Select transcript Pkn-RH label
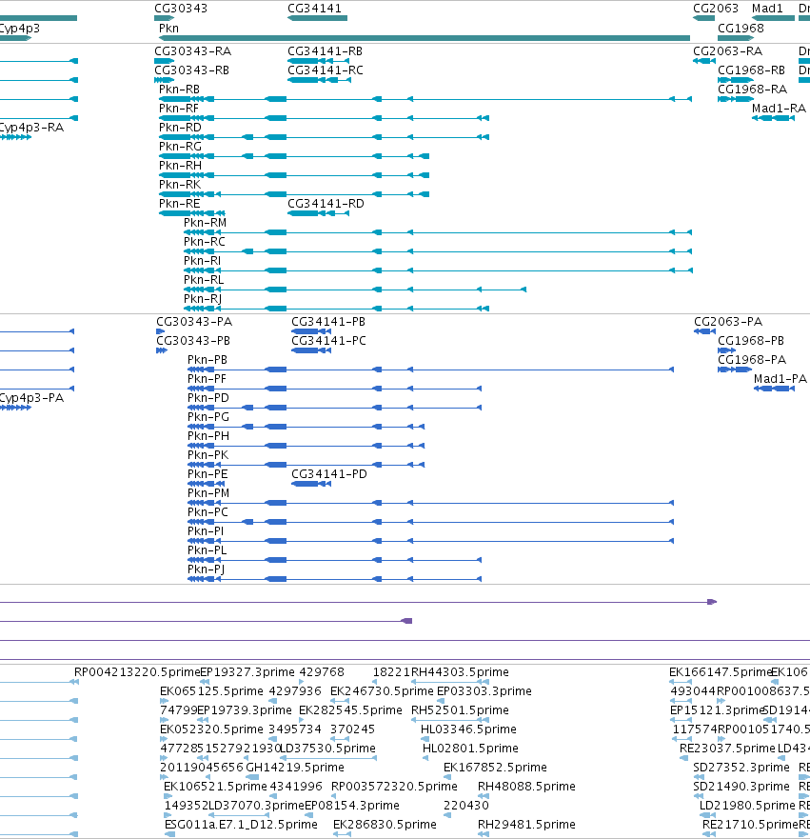The width and height of the screenshot is (810, 839). click(x=180, y=166)
